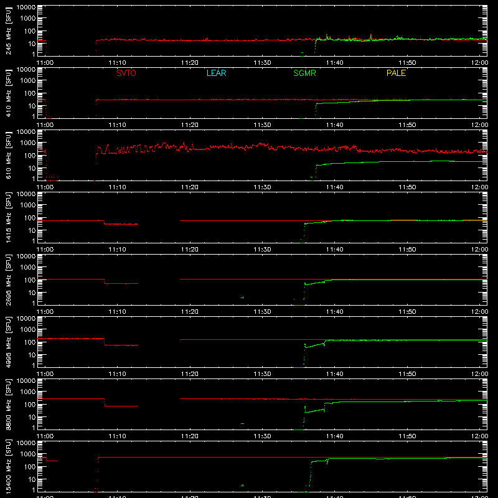Viewport: 498px width, 498px height.
Task: Click the 11:40 tick label under 8800 MHz plot
Action: pyautogui.click(x=335, y=436)
